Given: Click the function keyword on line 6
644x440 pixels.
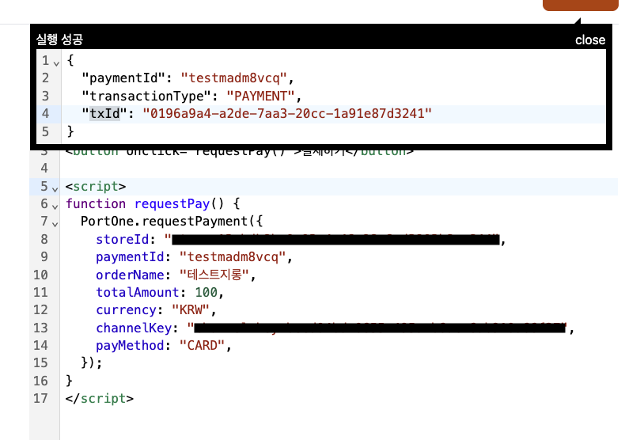Looking at the screenshot, I should tap(96, 203).
